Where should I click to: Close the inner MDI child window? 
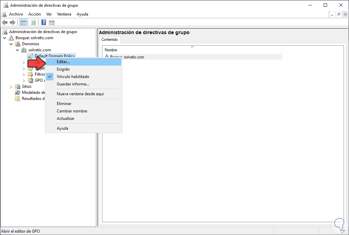[x=345, y=15]
